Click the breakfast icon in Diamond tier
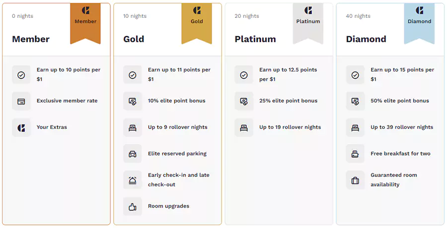This screenshot has width=447, height=228. pos(355,154)
